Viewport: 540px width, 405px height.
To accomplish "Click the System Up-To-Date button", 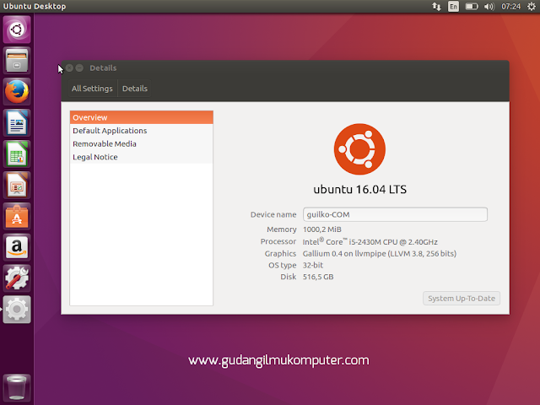I will (462, 298).
